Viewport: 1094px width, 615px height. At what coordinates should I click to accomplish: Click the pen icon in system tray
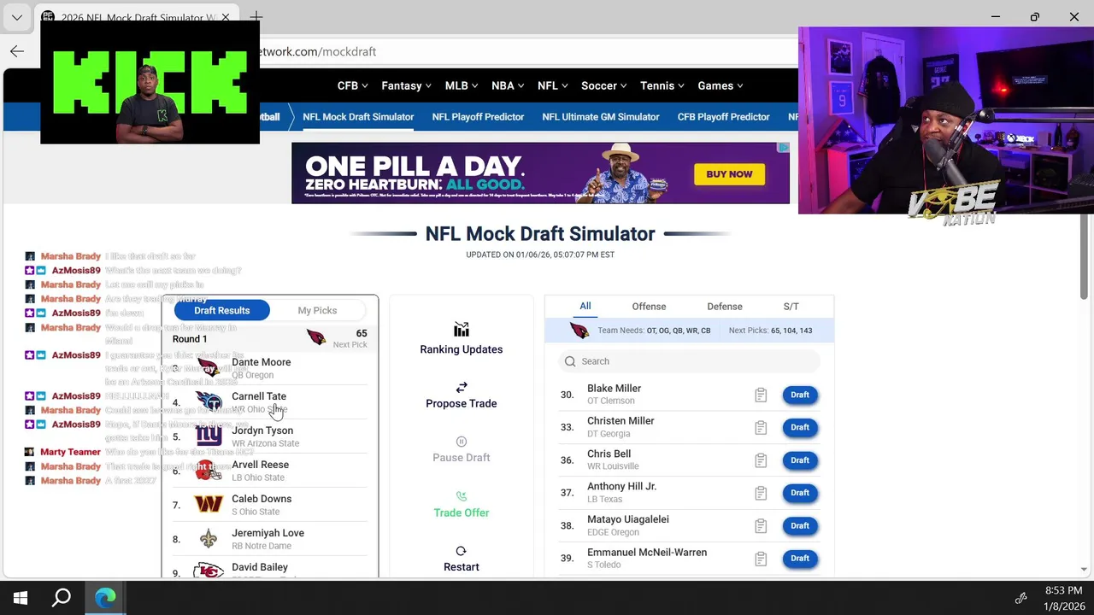[x=1020, y=598]
